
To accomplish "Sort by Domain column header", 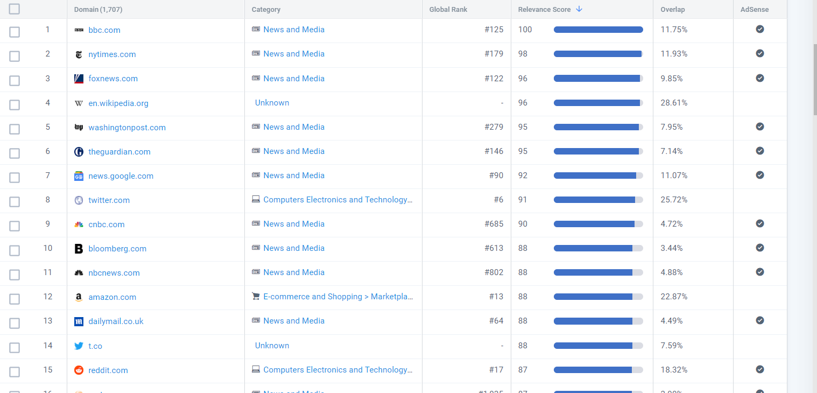I will pyautogui.click(x=98, y=10).
